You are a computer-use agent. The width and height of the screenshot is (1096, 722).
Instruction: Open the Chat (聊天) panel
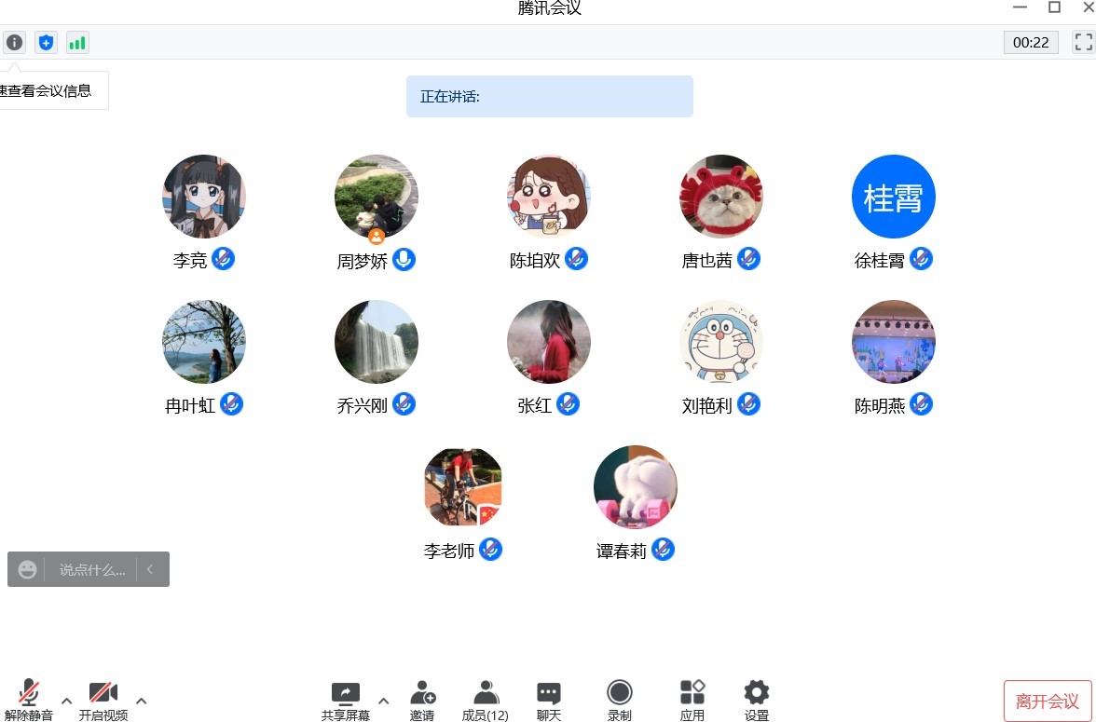(549, 701)
